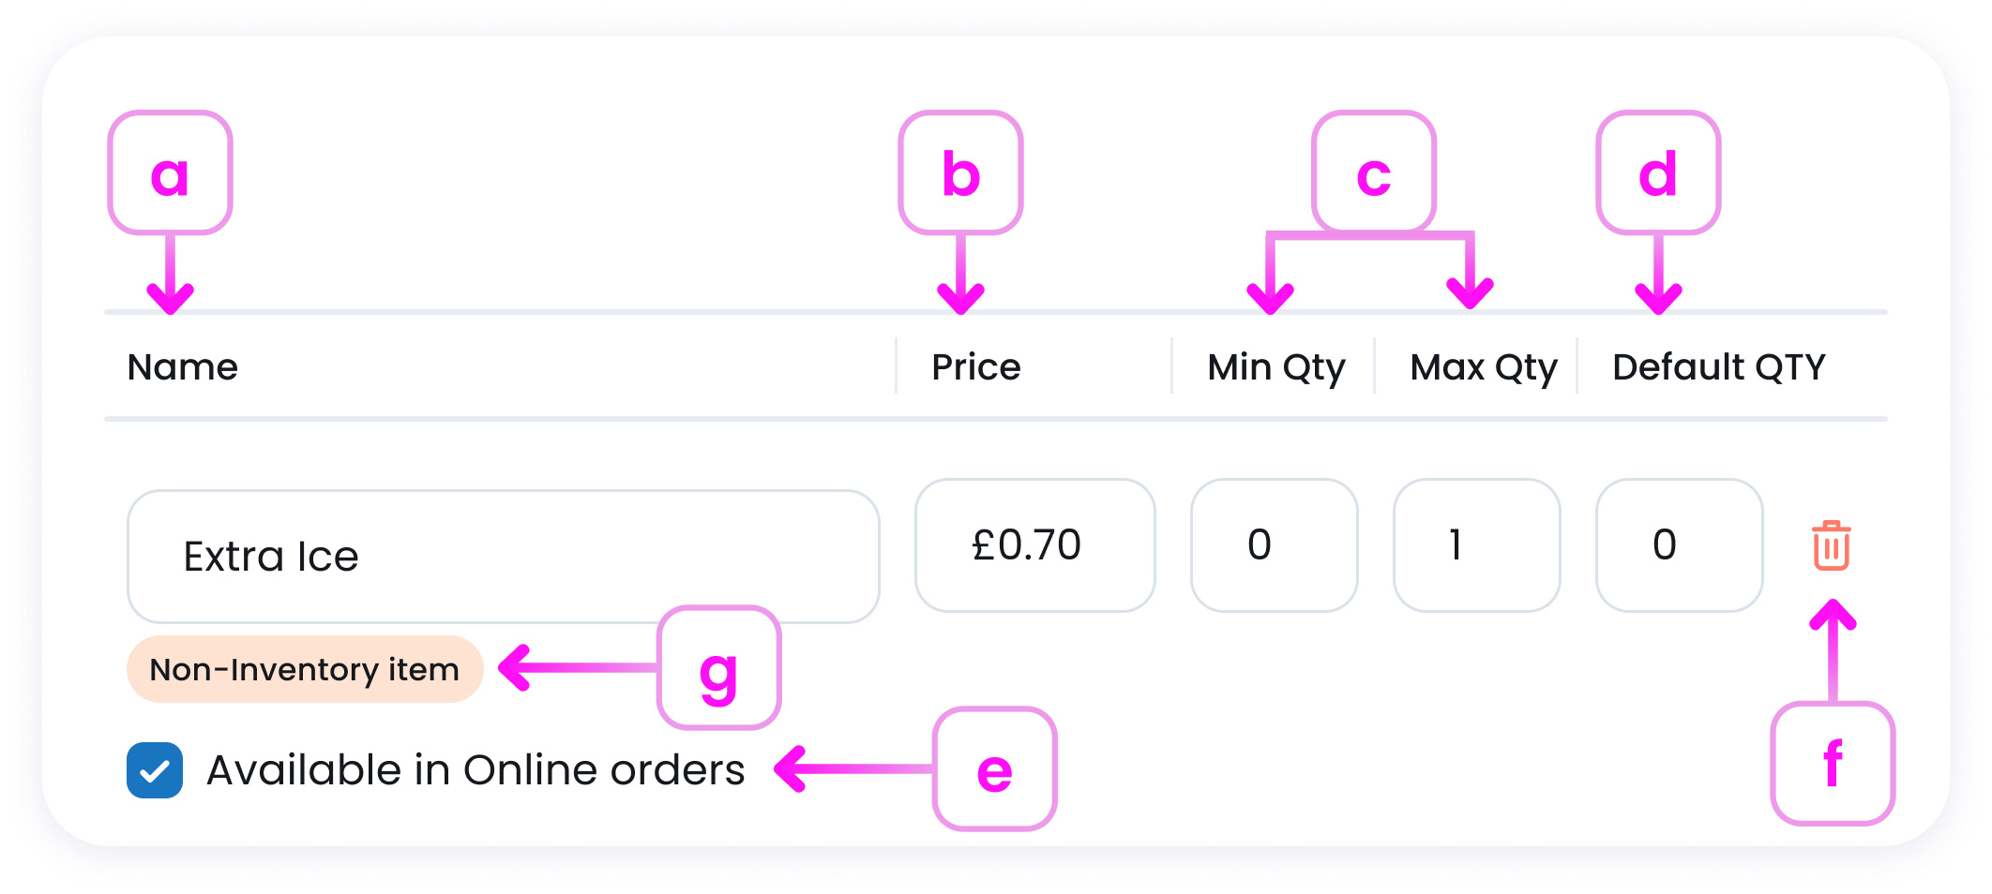Click the annotation marker labeled g

pyautogui.click(x=718, y=668)
